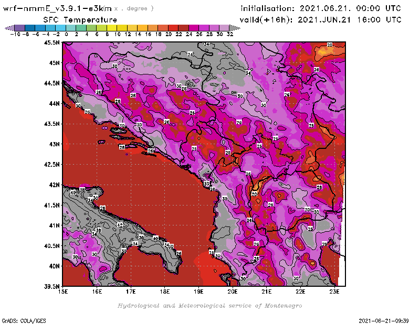420x324 pixels.
Task: Click the cyan -2 to 0 legend swatch
Action: (60, 28)
